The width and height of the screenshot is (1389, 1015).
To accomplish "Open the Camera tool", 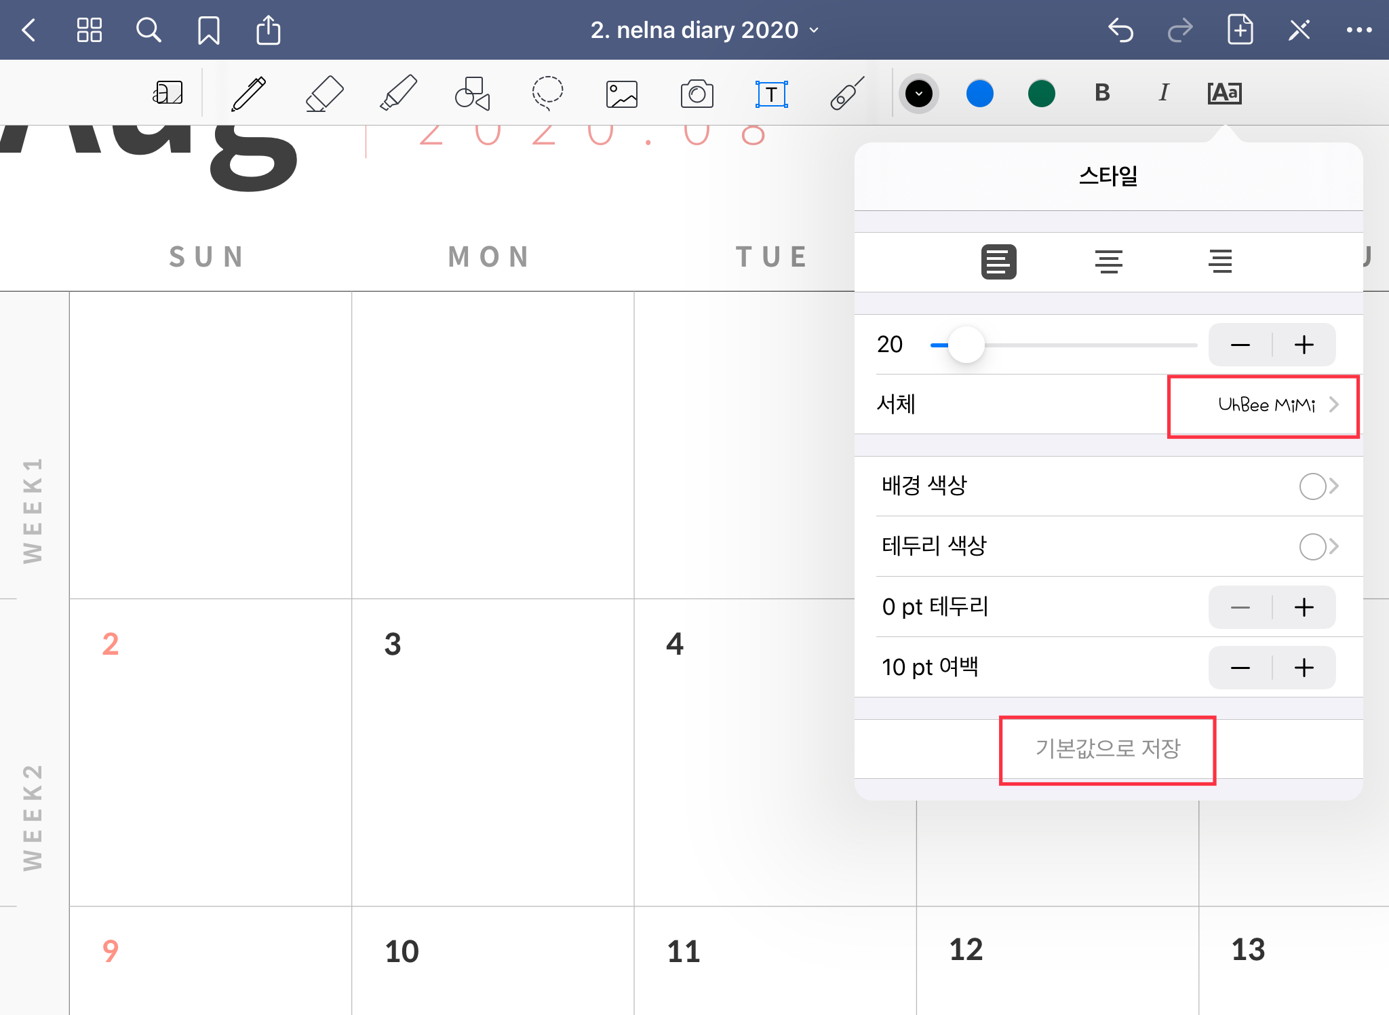I will (697, 94).
